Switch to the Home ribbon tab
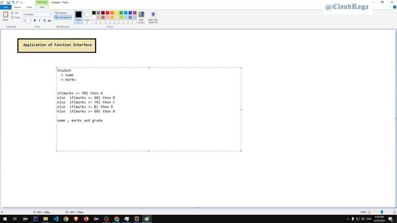397x223 pixels. (17, 7)
